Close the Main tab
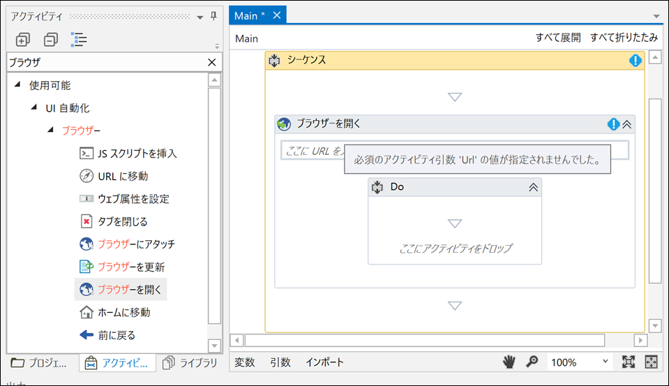The image size is (669, 386). [x=277, y=15]
